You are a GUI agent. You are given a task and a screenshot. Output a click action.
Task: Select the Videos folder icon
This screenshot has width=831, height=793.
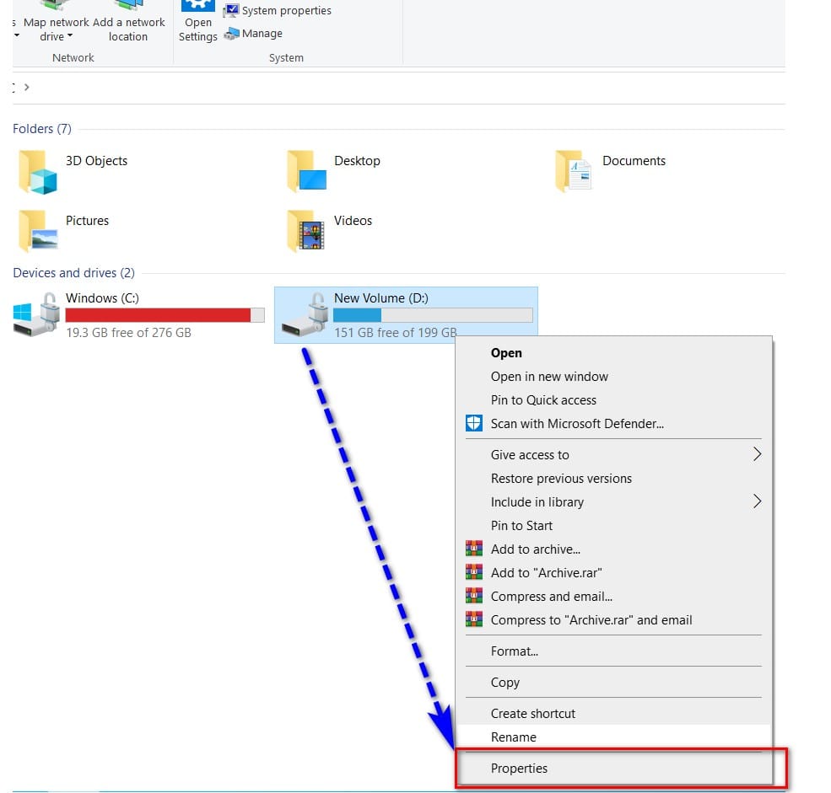[305, 231]
